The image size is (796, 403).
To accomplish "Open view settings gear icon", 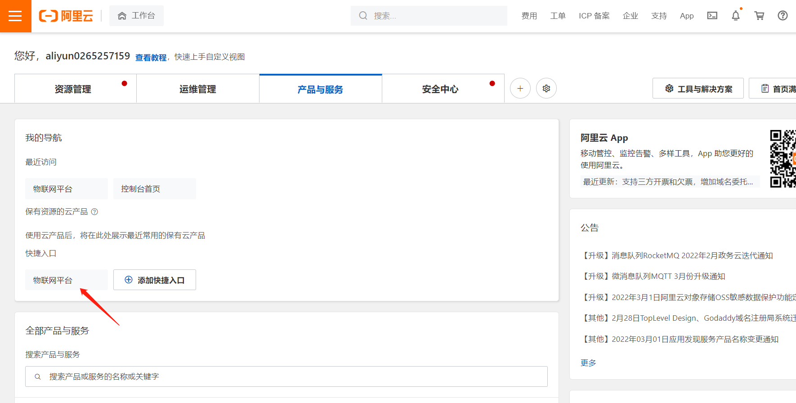I will click(x=546, y=88).
